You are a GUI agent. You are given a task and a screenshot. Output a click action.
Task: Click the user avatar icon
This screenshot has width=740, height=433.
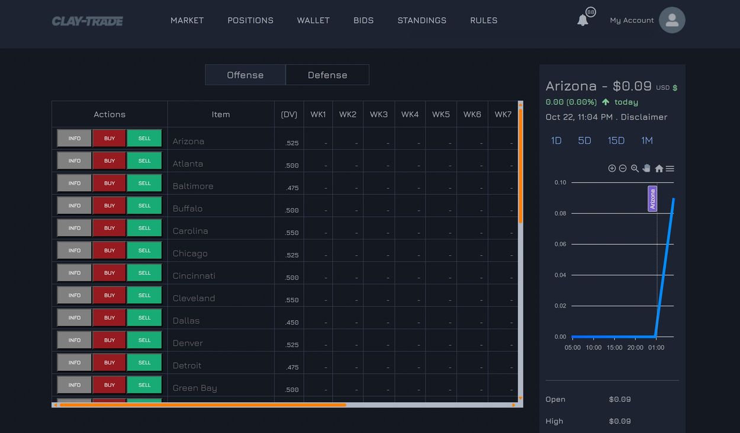click(672, 20)
